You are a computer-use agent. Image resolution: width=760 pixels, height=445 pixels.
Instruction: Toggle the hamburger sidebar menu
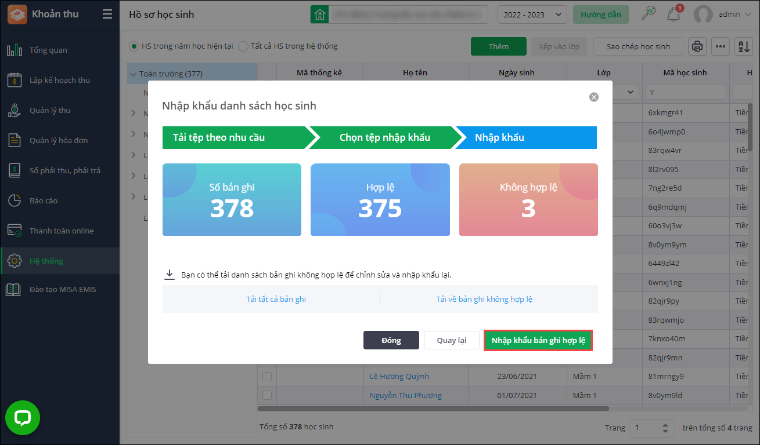(107, 14)
